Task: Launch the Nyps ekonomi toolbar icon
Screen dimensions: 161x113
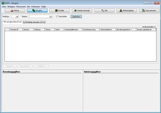Action: coord(143,10)
